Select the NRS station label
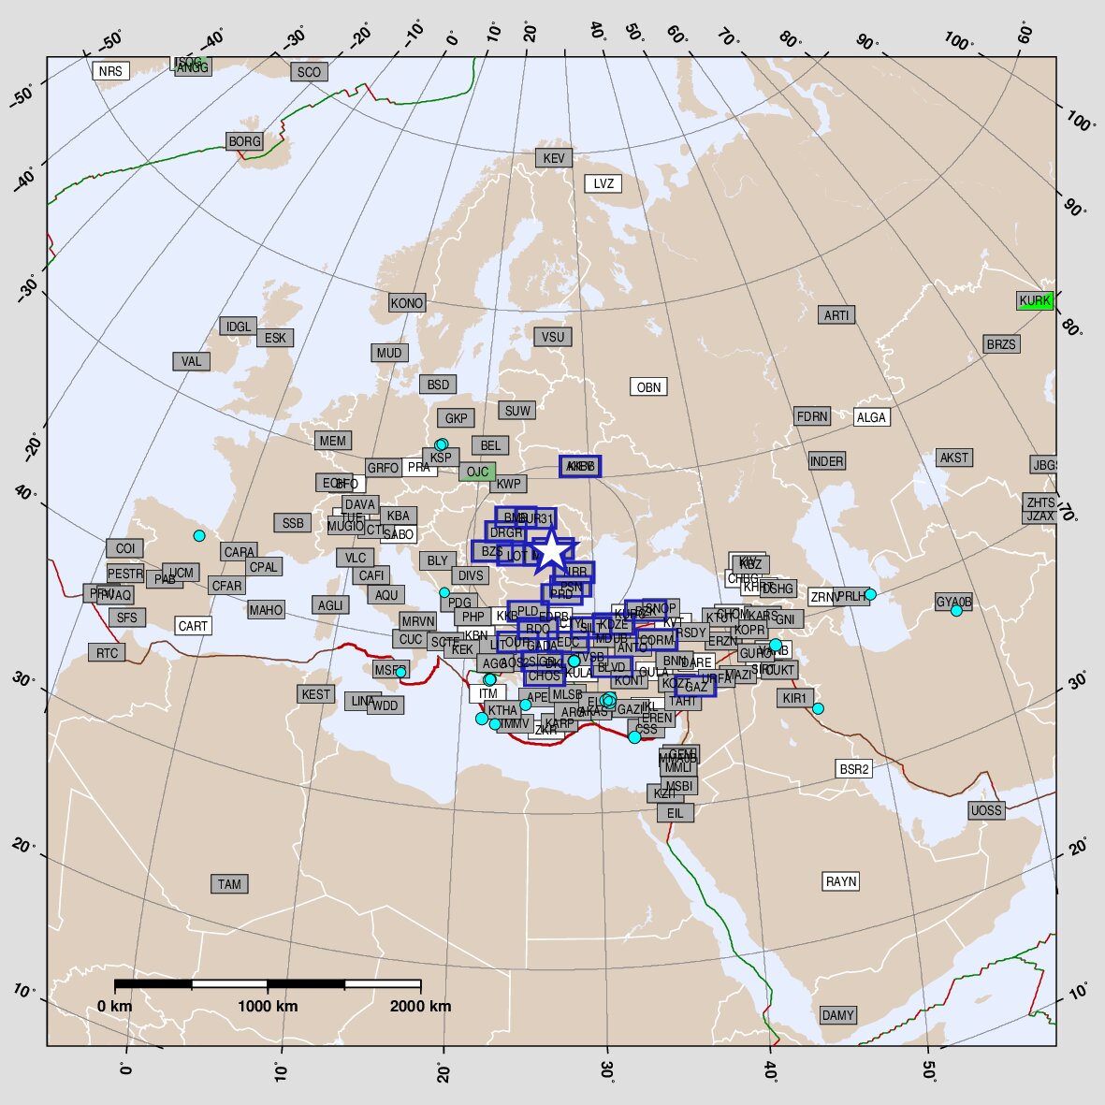Screen dimensions: 1105x1105 coord(110,71)
